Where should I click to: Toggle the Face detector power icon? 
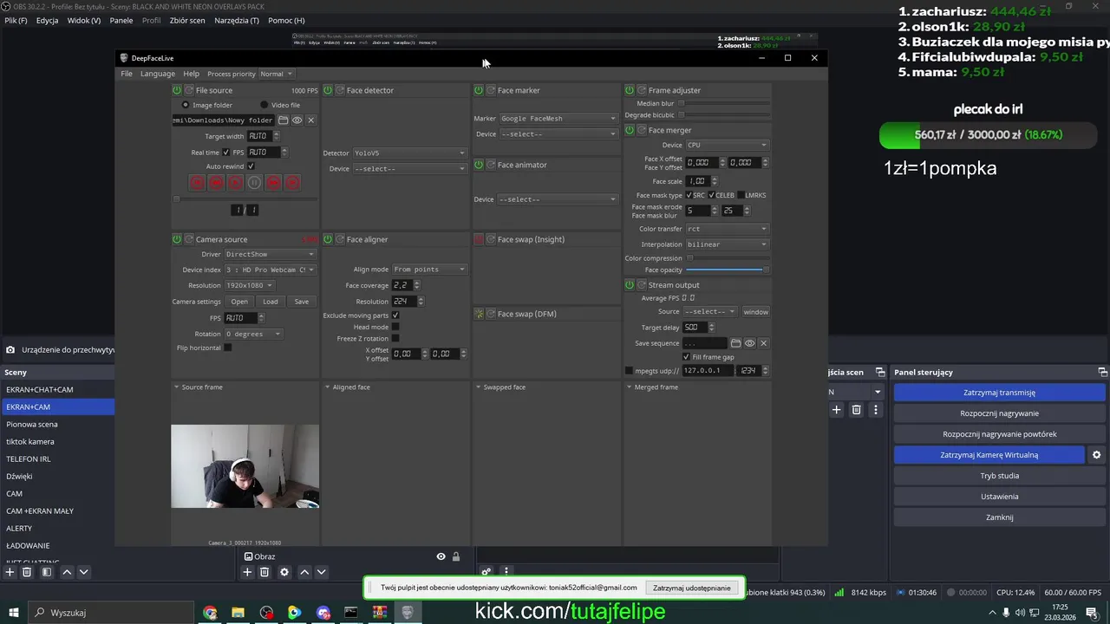(x=328, y=90)
